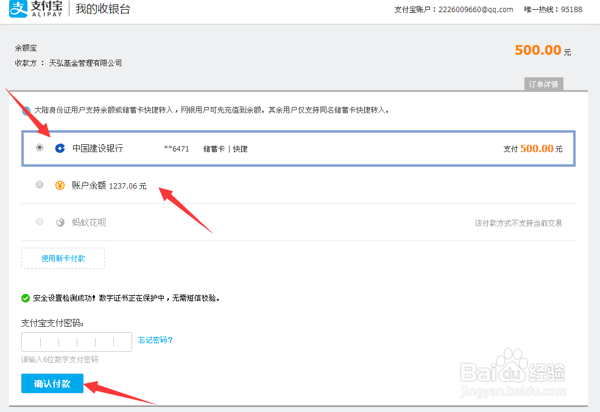The image size is (600, 412).
Task: Expand the 订单详情 section
Action: [x=543, y=84]
